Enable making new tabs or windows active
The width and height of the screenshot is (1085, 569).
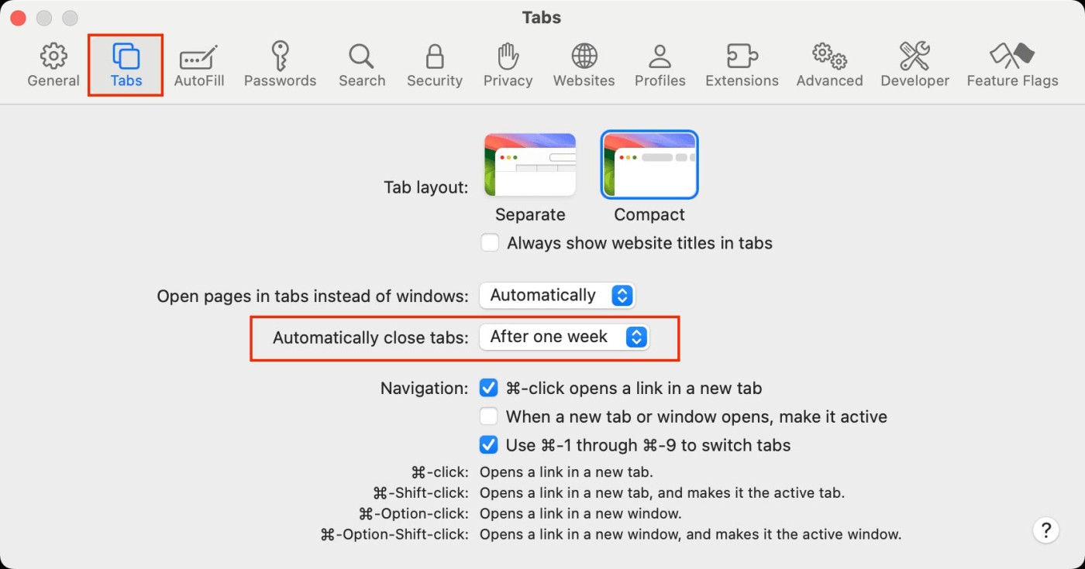[489, 416]
